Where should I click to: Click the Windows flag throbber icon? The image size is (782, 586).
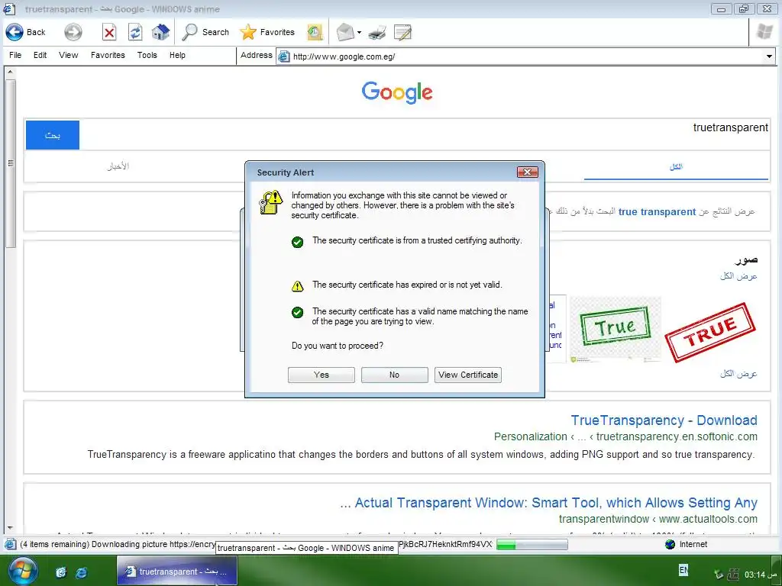pyautogui.click(x=764, y=32)
